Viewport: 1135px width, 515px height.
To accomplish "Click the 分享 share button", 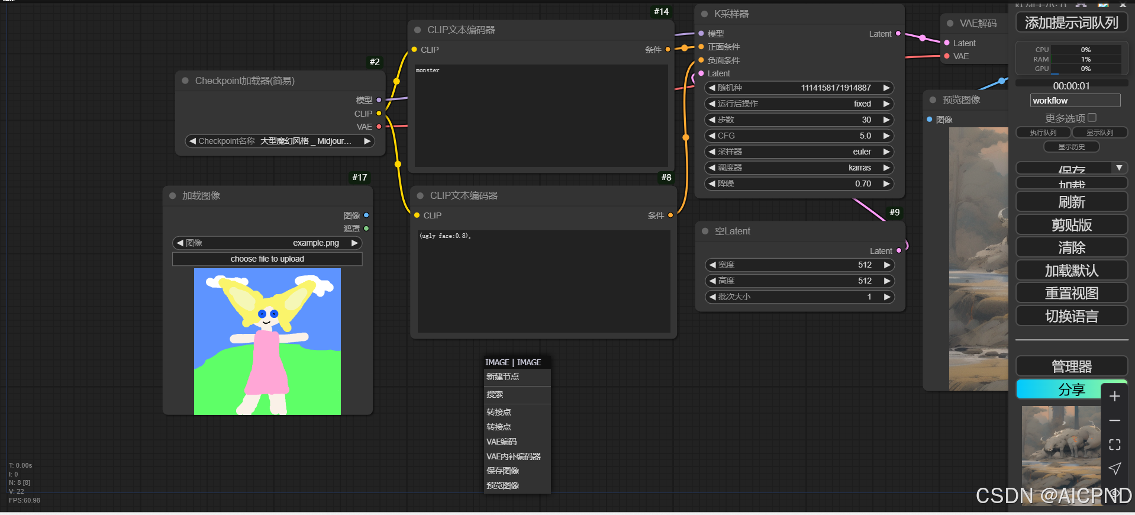I will [1072, 390].
